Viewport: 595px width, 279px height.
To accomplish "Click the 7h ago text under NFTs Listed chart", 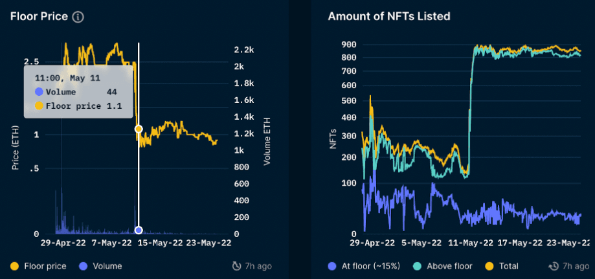I will pos(576,265).
